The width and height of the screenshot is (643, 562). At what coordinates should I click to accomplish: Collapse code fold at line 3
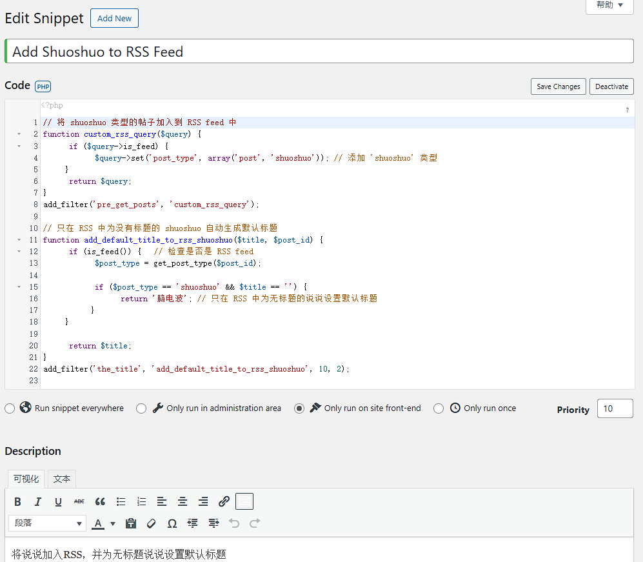[19, 146]
